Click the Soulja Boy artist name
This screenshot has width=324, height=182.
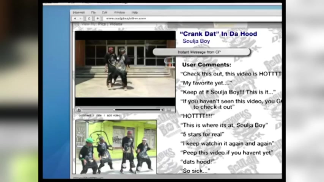click(x=196, y=41)
